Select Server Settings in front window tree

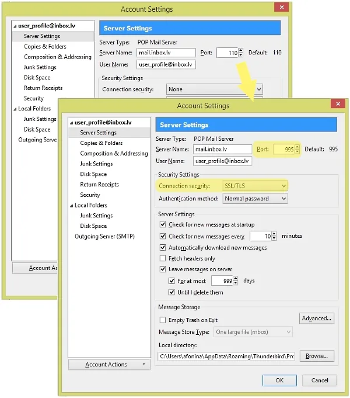point(109,133)
